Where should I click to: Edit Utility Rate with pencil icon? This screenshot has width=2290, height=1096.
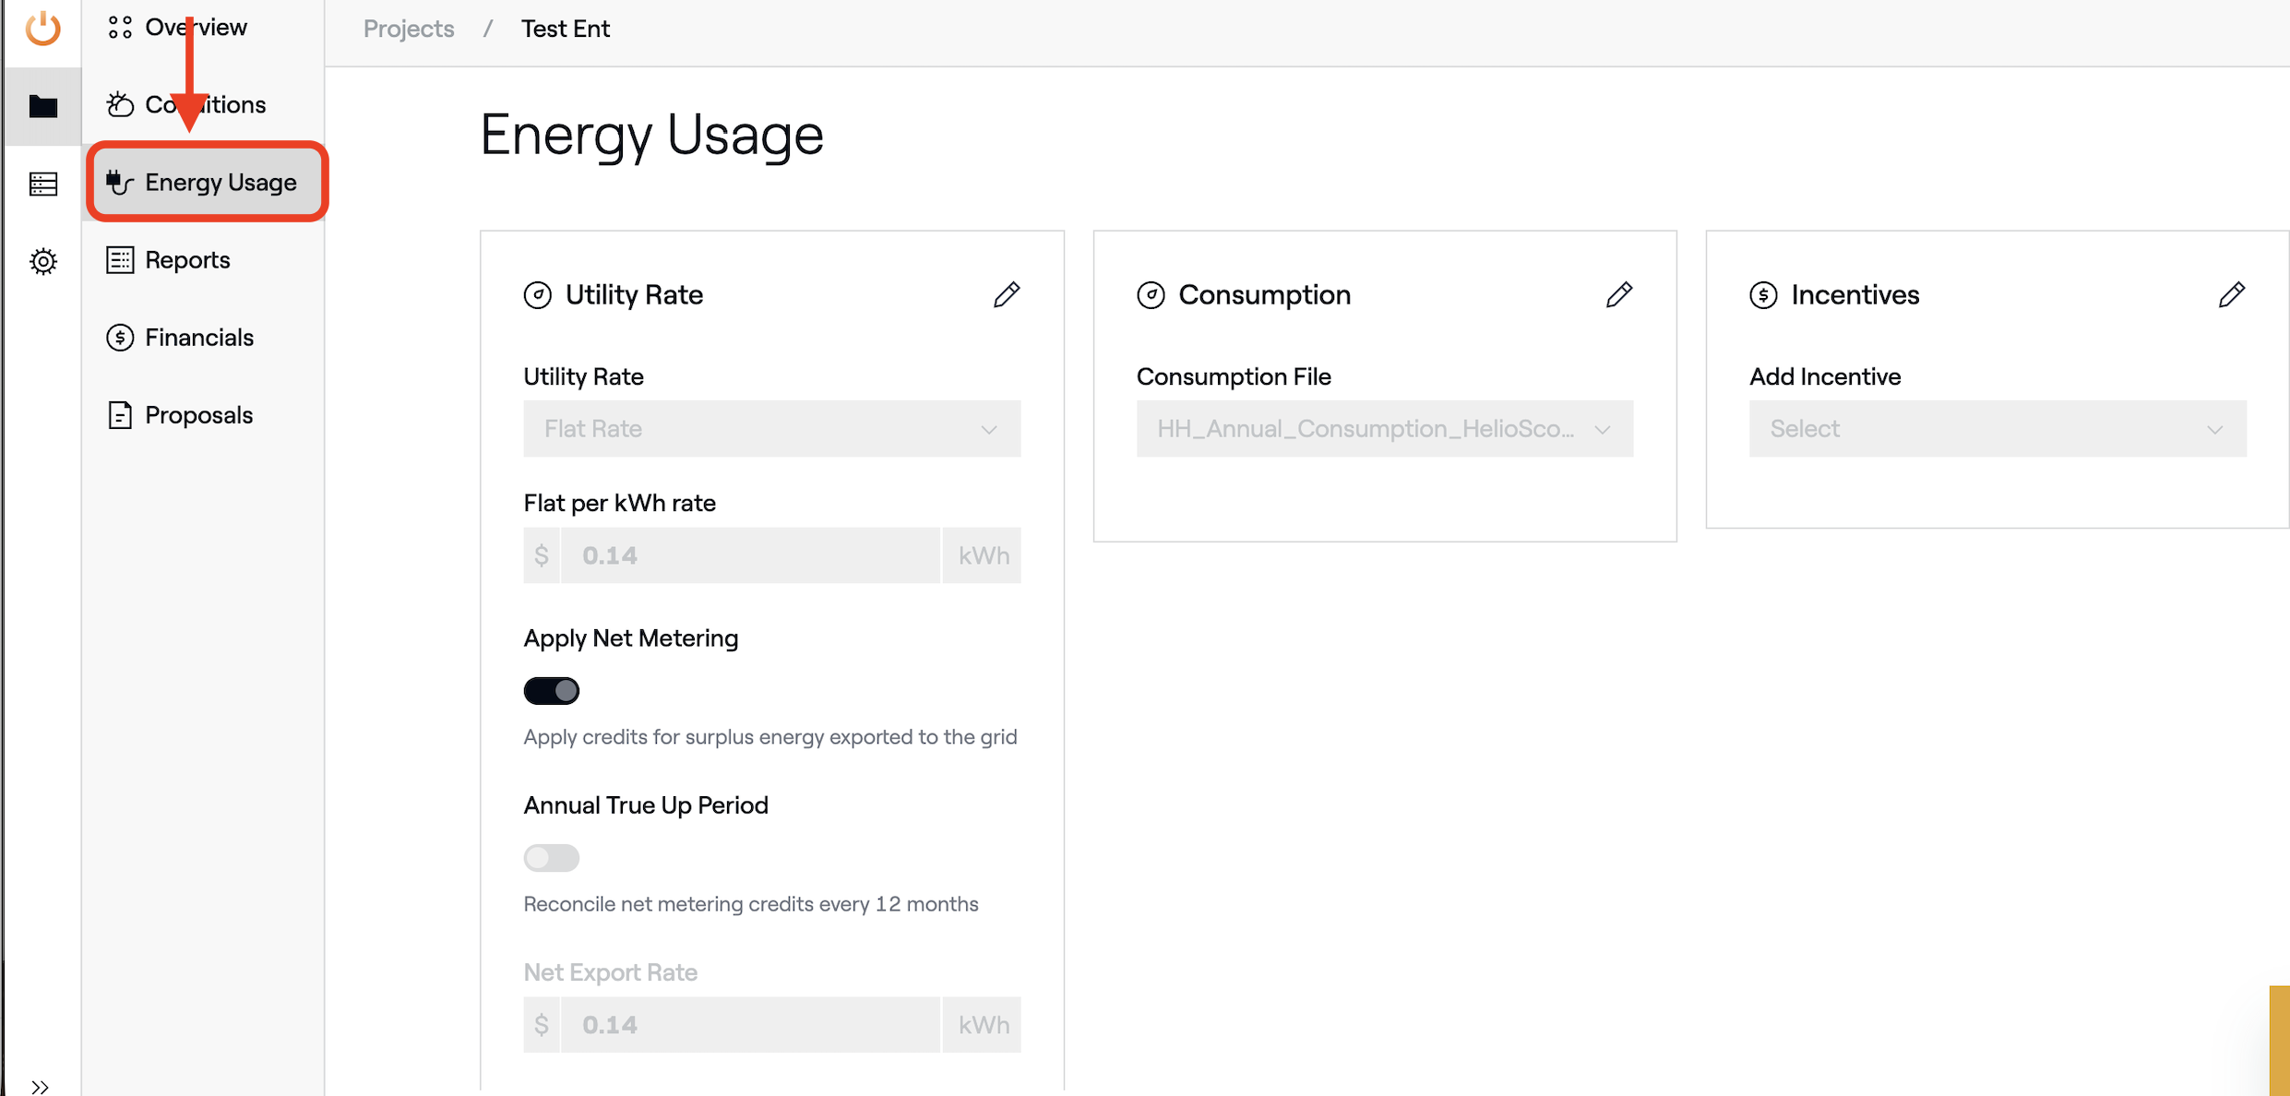point(1006,294)
